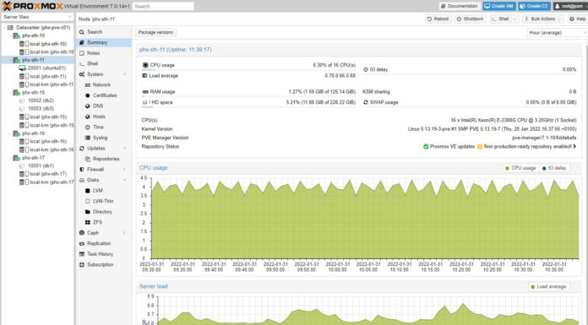Click the Proxmox logo
This screenshot has width=588, height=325.
tap(32, 6)
